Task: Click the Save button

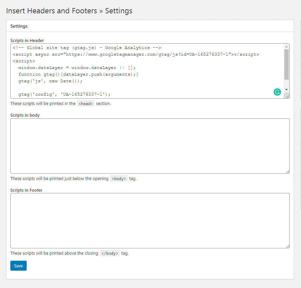Action: pos(18,266)
